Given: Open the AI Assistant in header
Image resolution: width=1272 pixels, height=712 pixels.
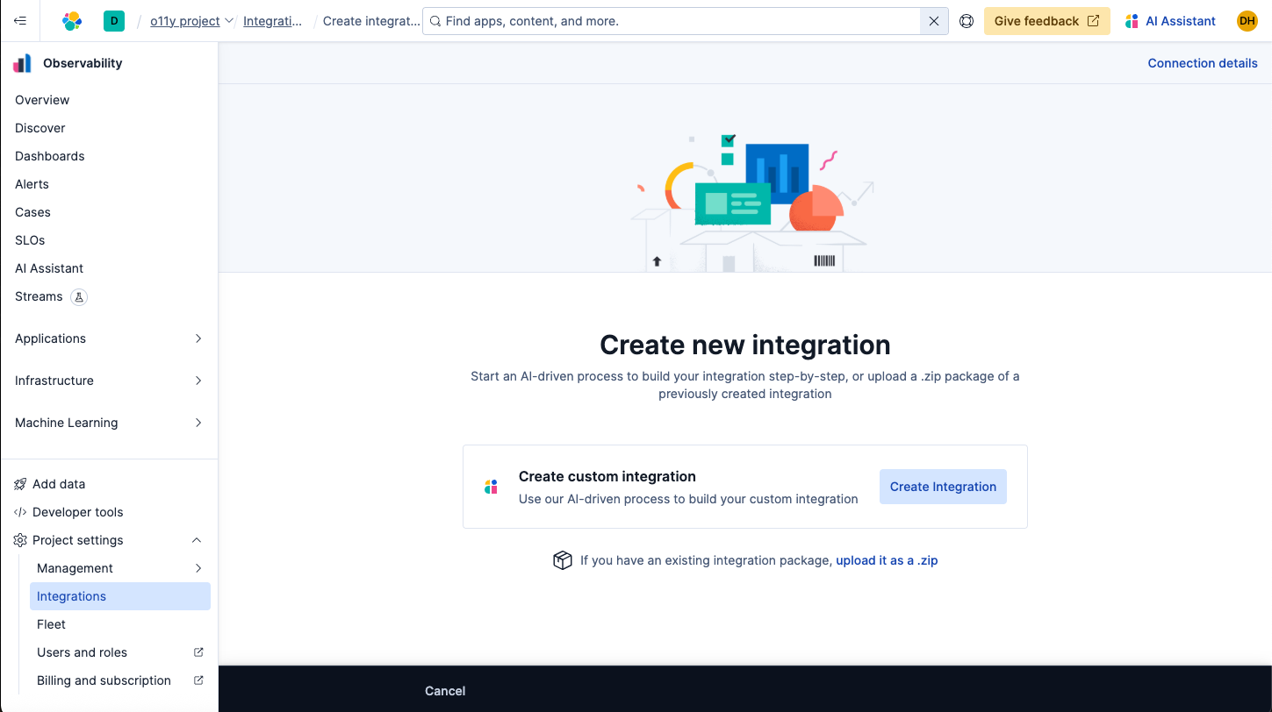Looking at the screenshot, I should [1171, 21].
